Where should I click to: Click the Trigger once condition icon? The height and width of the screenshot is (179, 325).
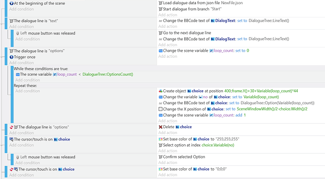(11, 57)
